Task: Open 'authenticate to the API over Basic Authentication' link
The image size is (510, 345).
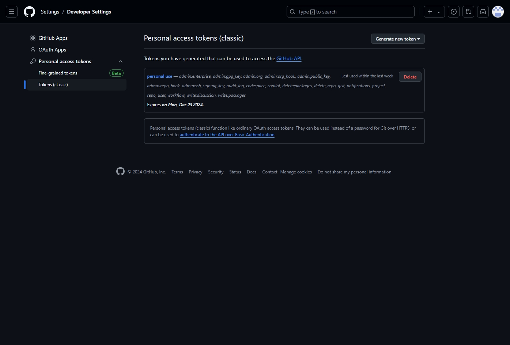Action: 227,135
